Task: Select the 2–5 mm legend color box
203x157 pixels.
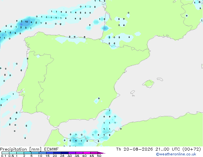Action: click(x=28, y=153)
